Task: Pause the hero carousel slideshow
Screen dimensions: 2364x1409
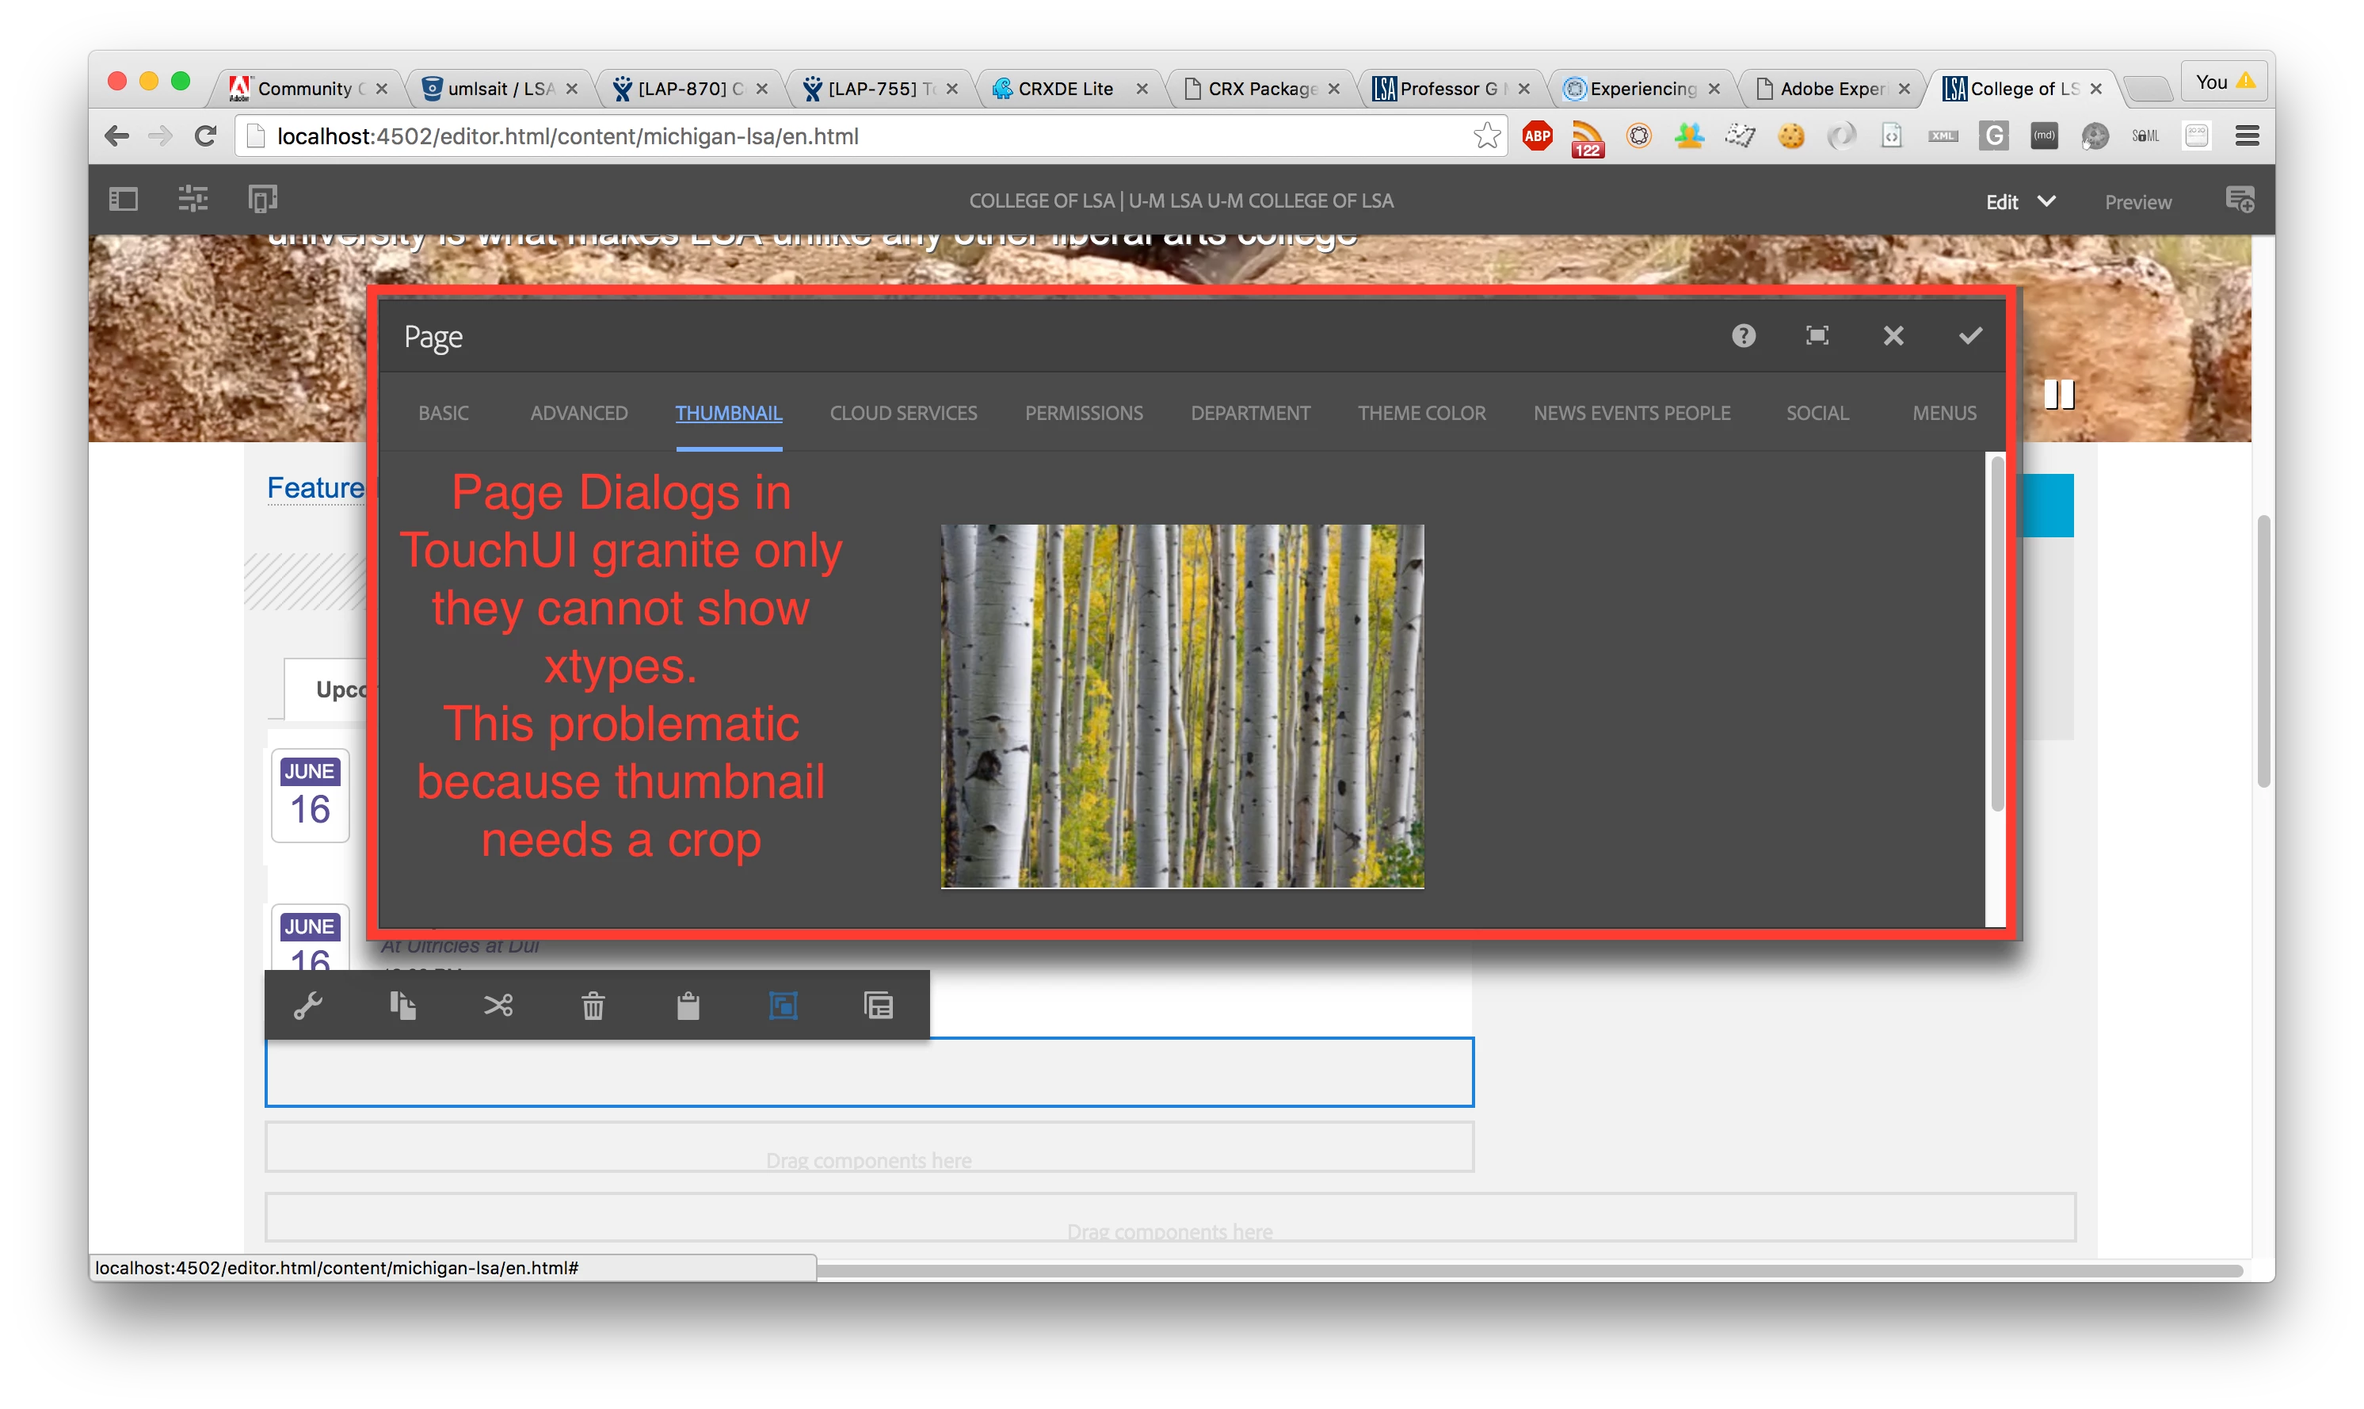Action: coord(2058,394)
